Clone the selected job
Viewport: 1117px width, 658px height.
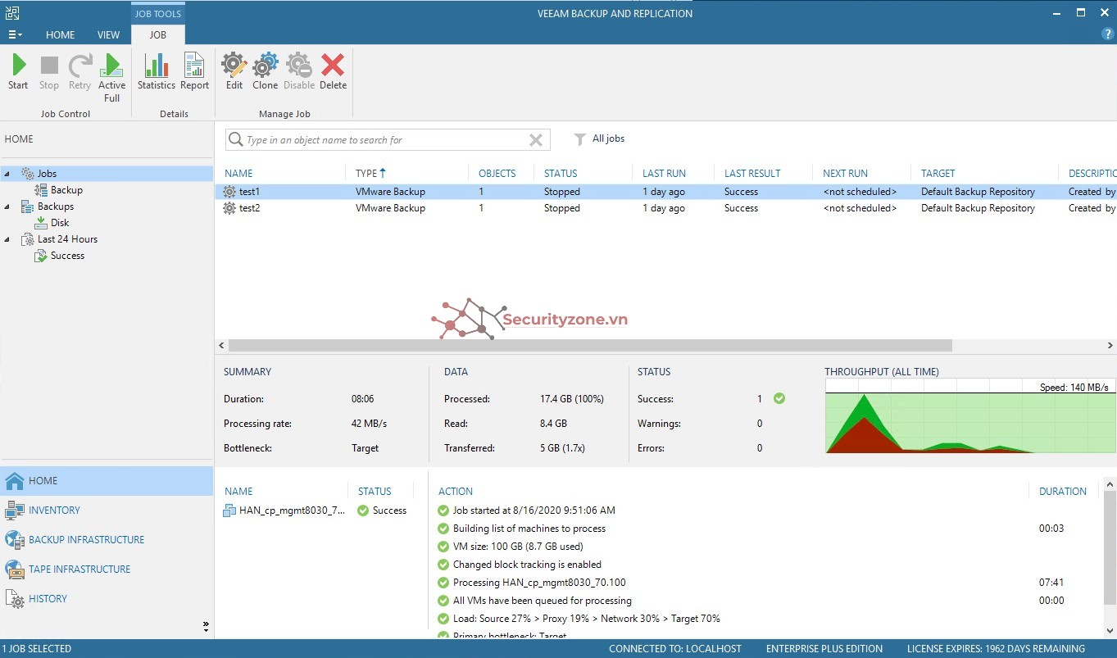coord(266,72)
